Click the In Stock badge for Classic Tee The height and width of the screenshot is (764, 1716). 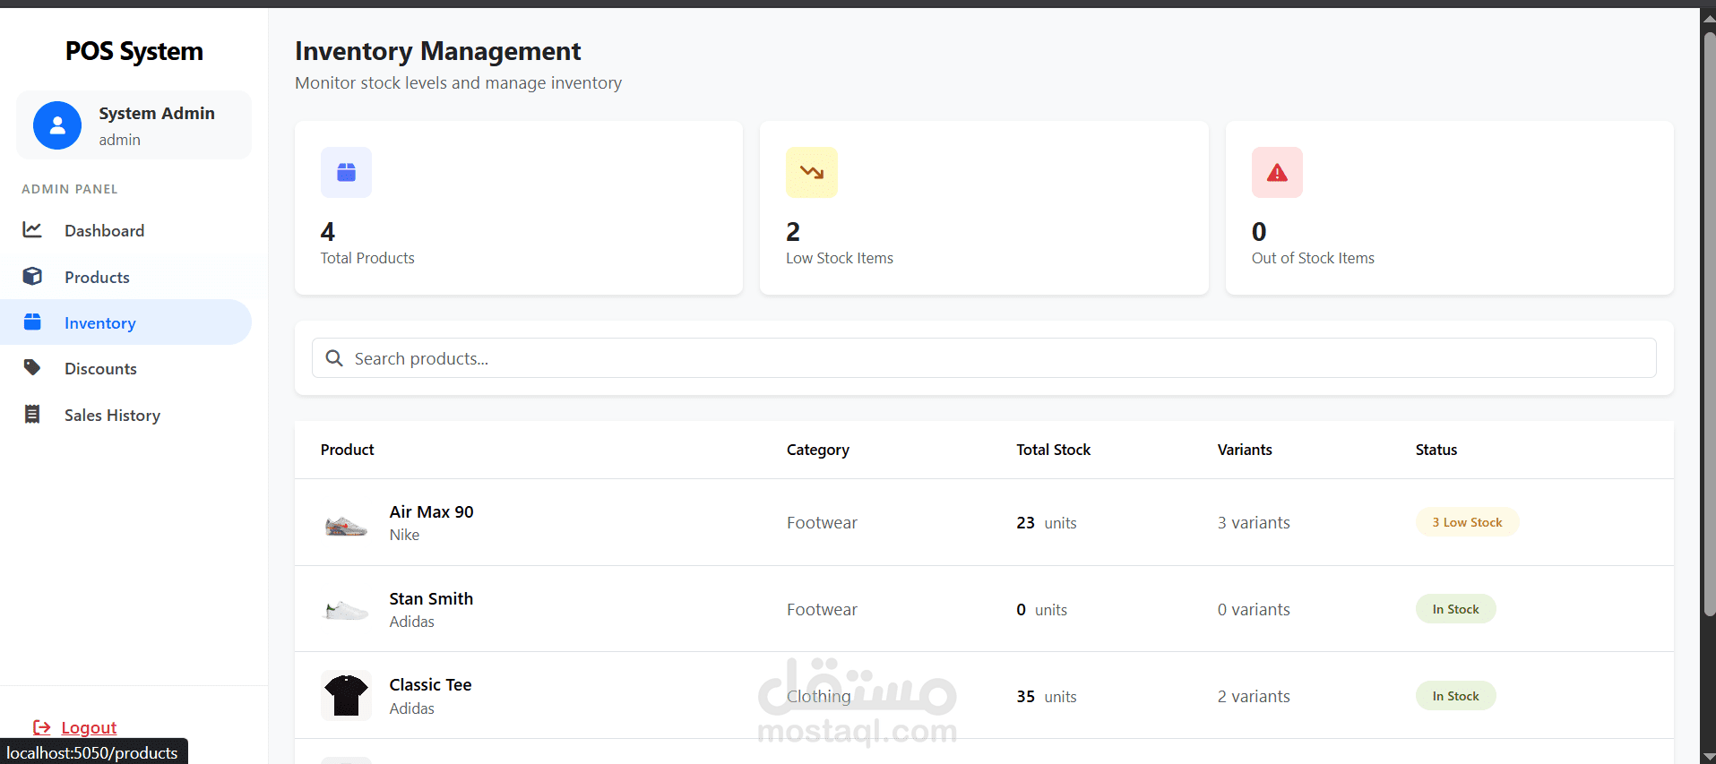tap(1455, 696)
